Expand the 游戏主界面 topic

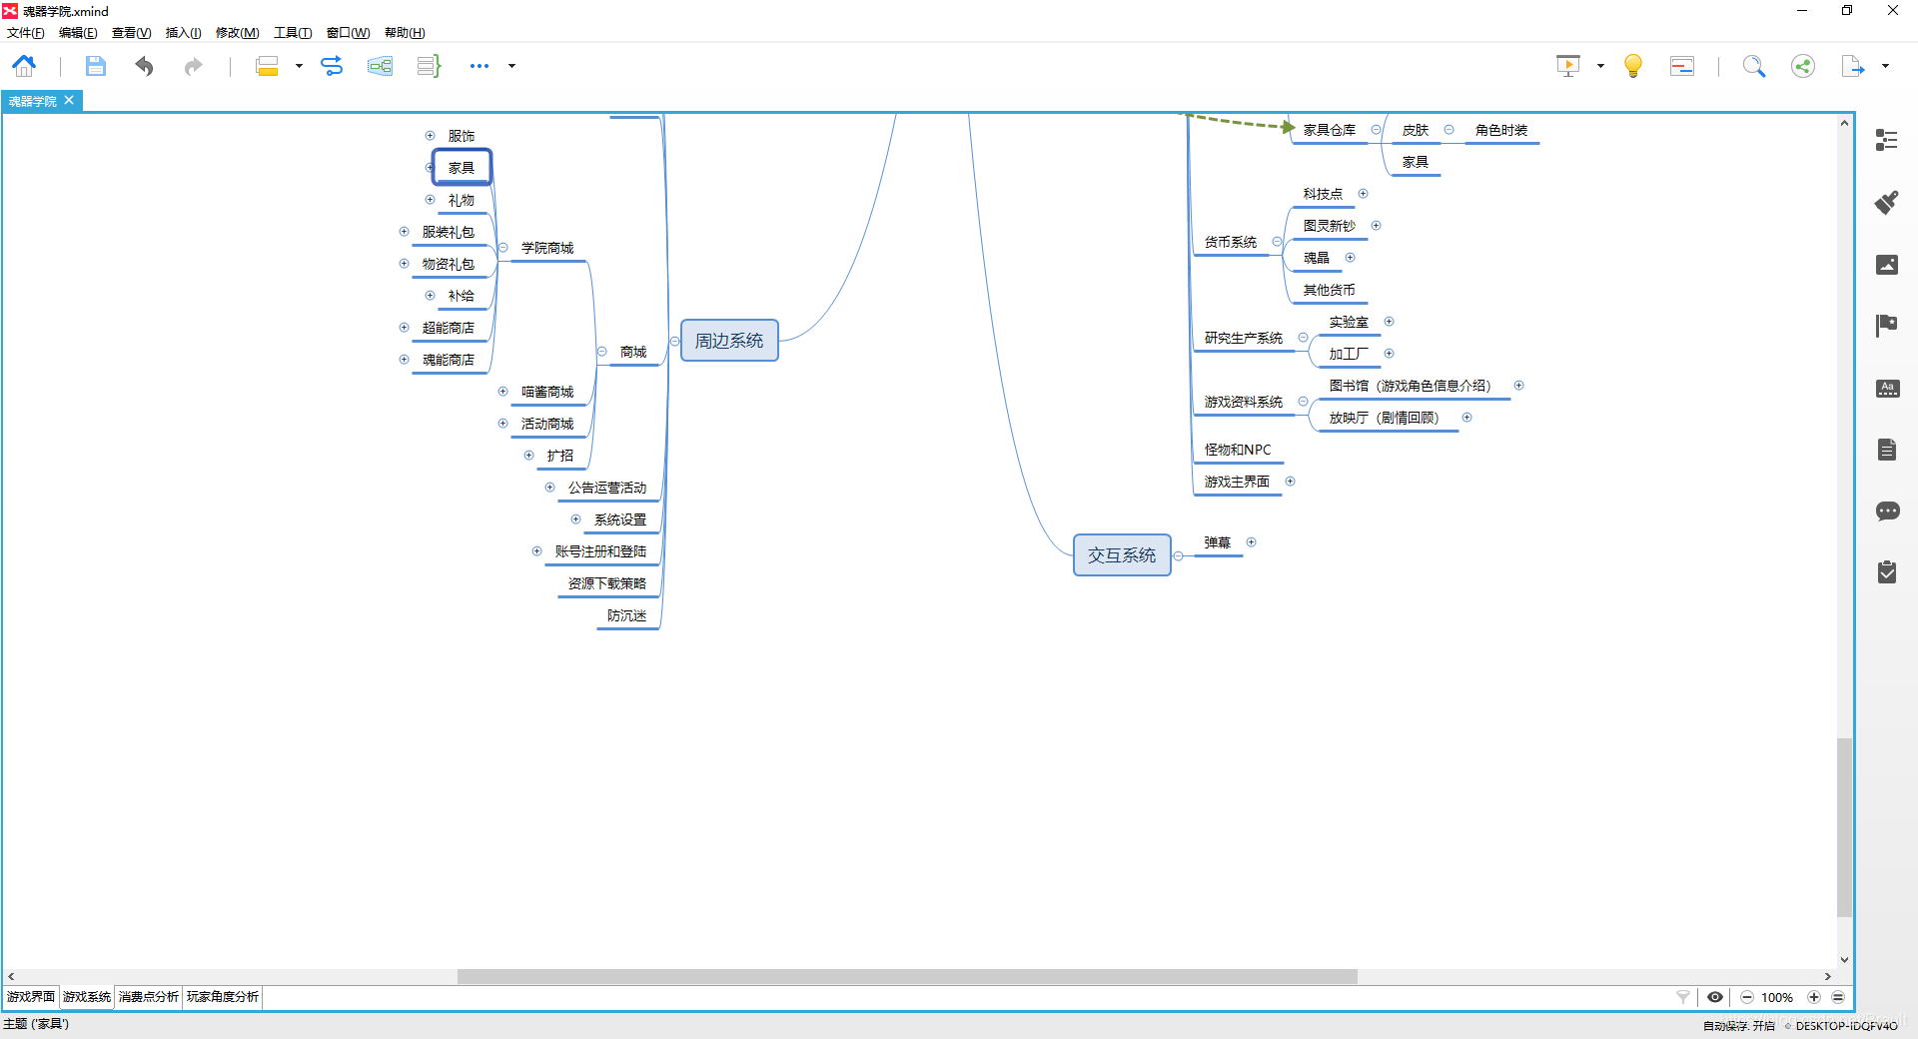1290,482
